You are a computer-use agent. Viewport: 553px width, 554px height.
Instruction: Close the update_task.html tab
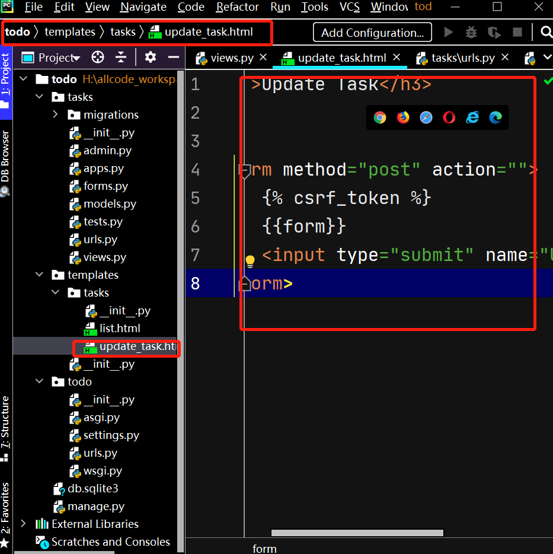tap(397, 57)
